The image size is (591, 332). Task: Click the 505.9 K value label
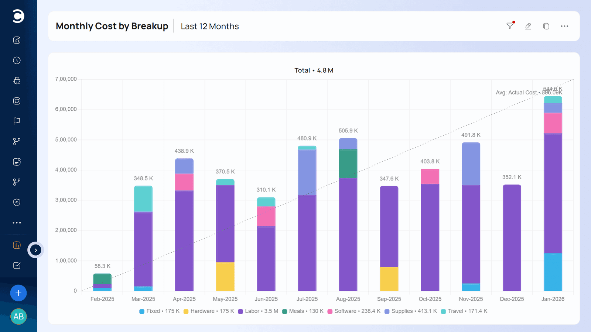[x=348, y=131]
